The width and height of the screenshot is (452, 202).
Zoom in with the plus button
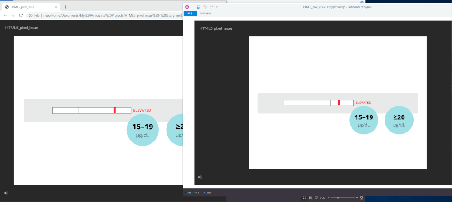click(357, 198)
